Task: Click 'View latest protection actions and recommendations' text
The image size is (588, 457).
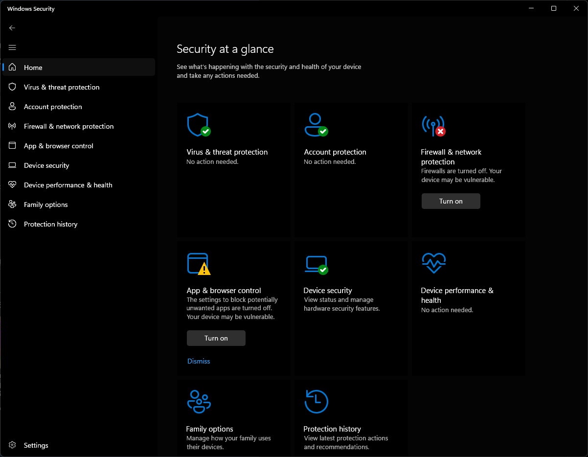Action: pyautogui.click(x=346, y=443)
